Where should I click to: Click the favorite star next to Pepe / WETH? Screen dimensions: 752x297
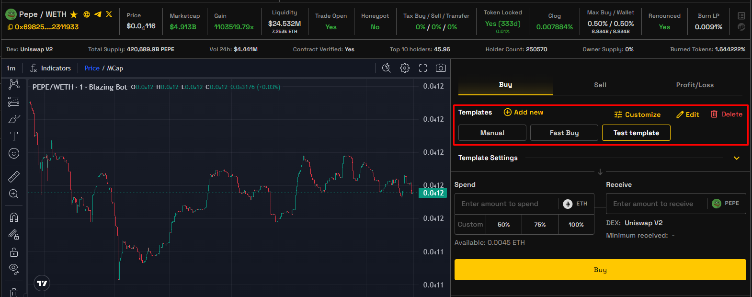[x=74, y=14]
